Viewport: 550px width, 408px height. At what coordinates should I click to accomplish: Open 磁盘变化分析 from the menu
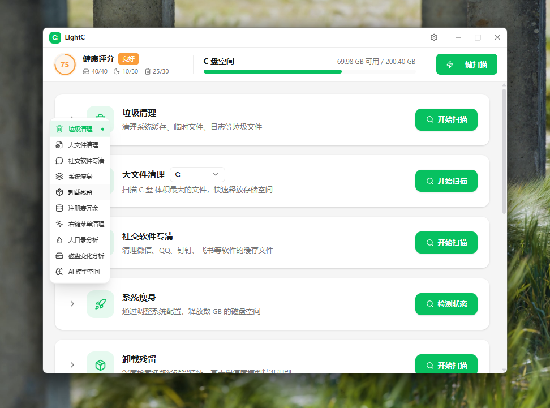(80, 256)
